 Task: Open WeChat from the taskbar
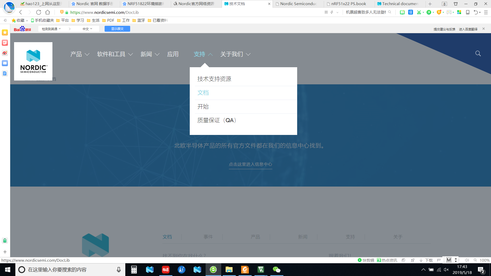coord(276,270)
